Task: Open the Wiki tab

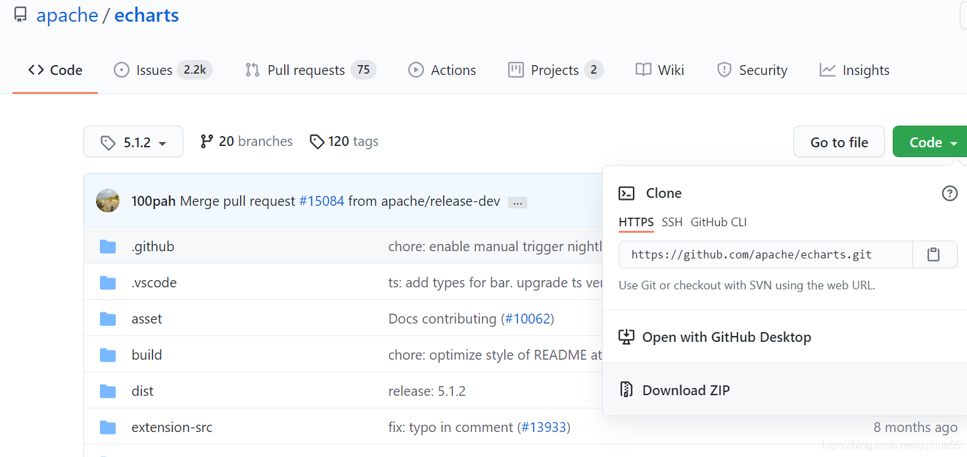Action: [660, 70]
